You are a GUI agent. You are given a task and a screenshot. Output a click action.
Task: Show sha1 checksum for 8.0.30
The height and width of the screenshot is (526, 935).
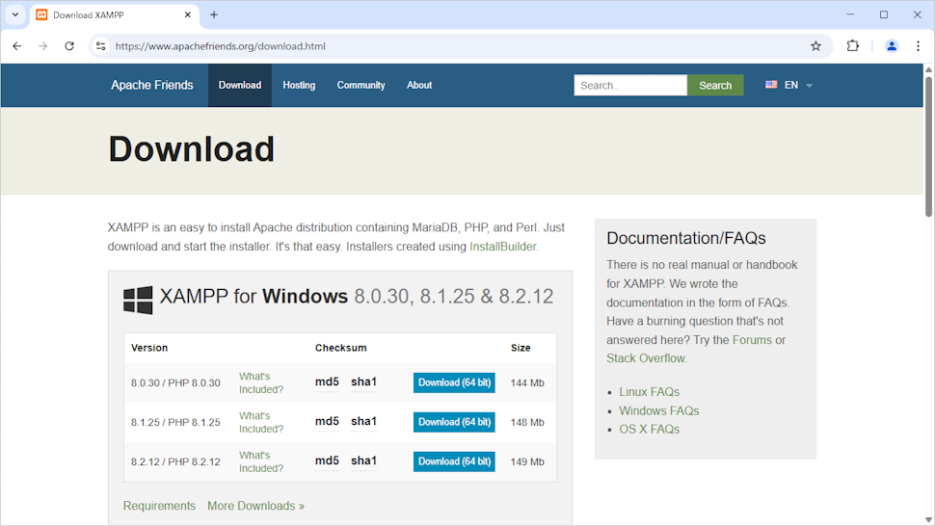(x=363, y=381)
